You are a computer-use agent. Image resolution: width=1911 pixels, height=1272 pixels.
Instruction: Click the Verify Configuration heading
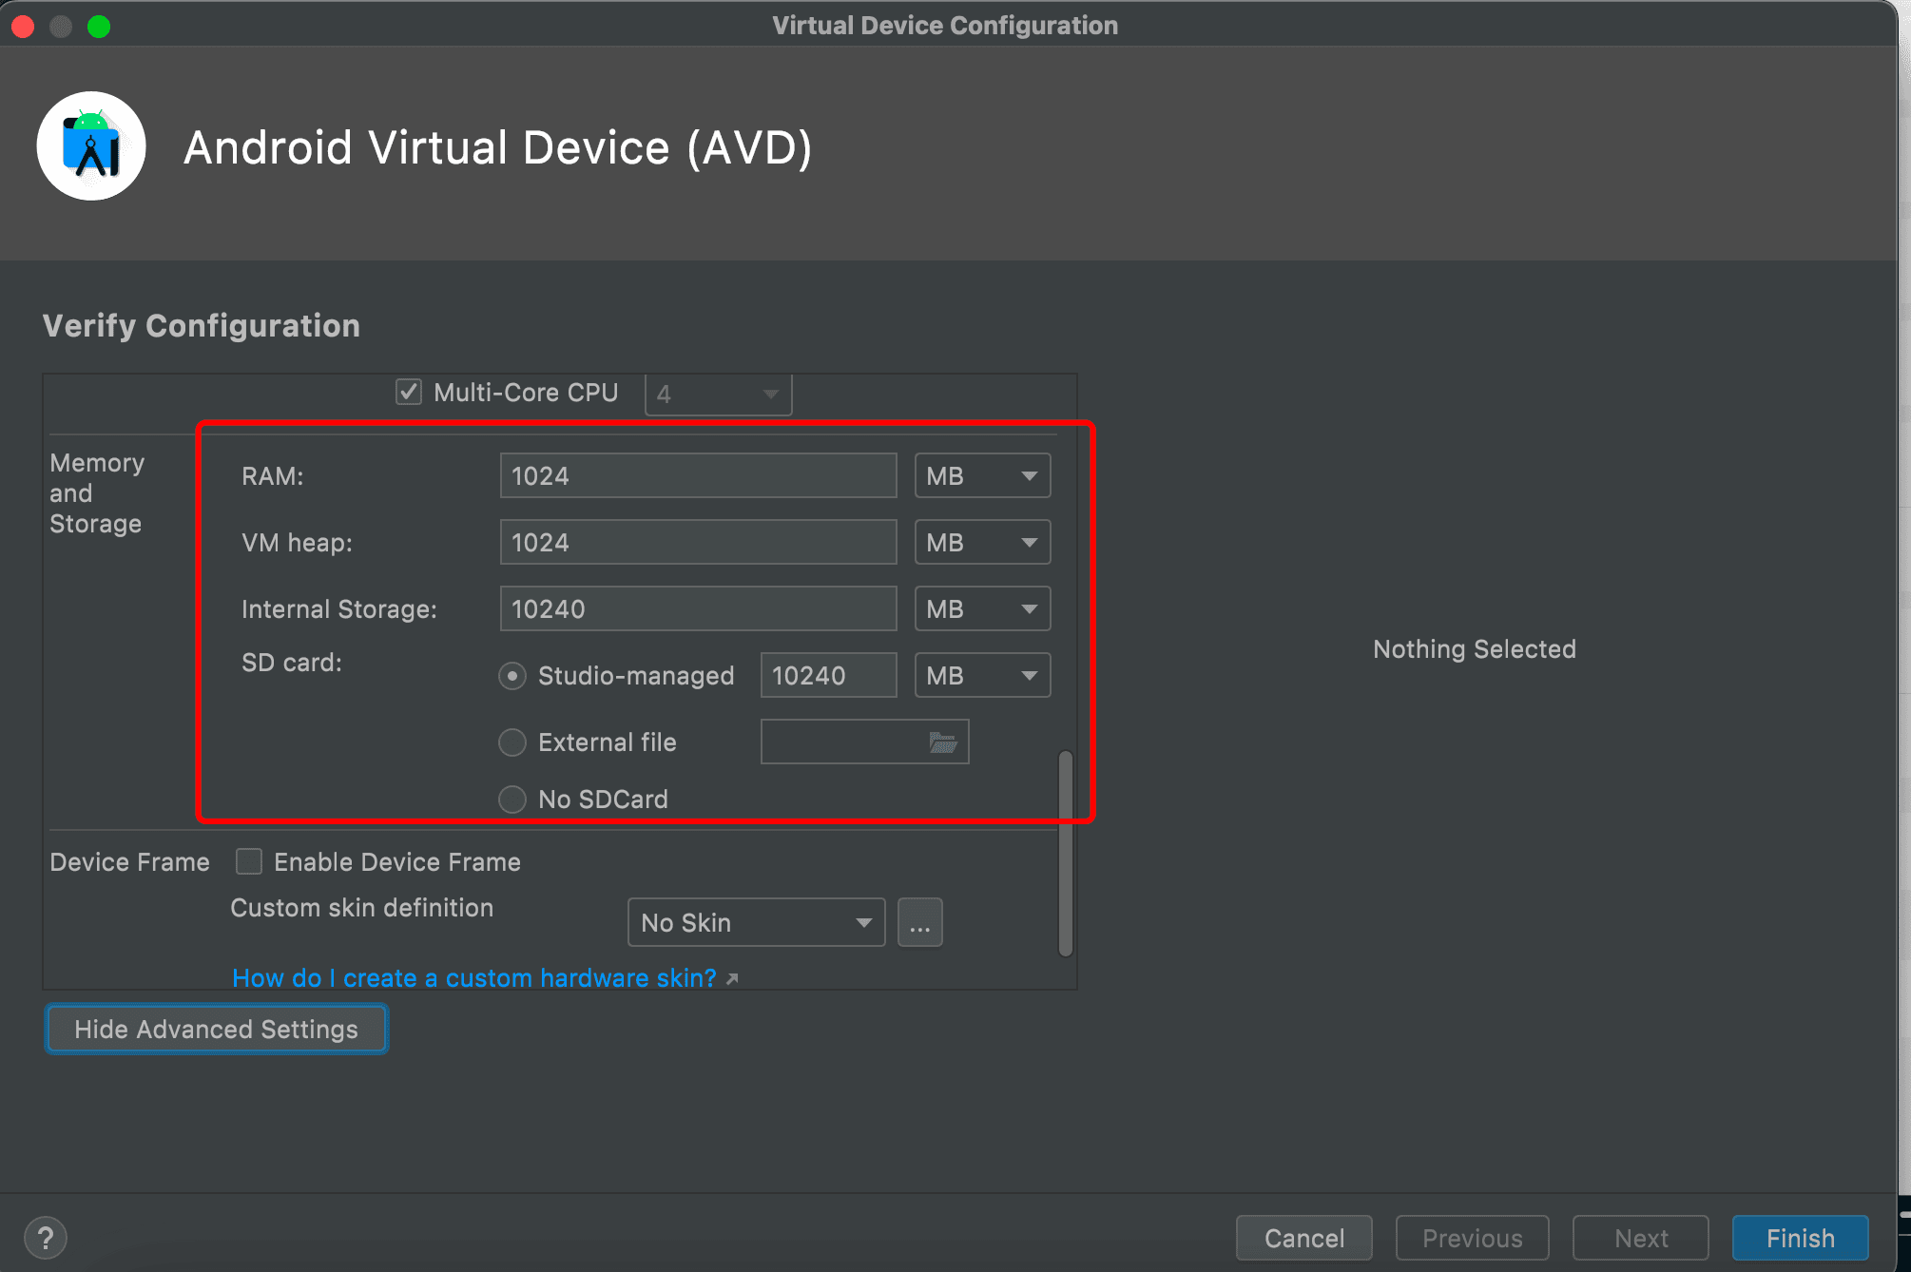pos(201,325)
